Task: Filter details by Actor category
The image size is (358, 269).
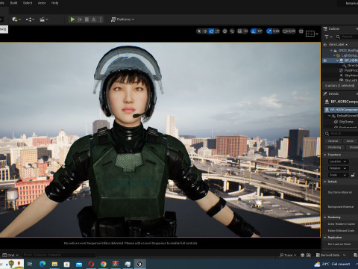Action: click(350, 141)
